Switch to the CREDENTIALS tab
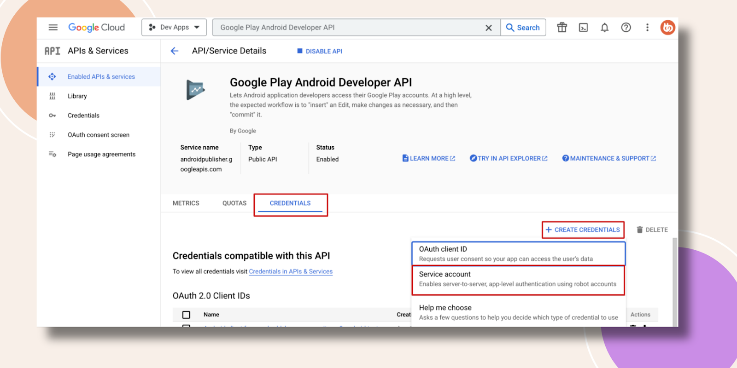The height and width of the screenshot is (368, 737). 290,203
